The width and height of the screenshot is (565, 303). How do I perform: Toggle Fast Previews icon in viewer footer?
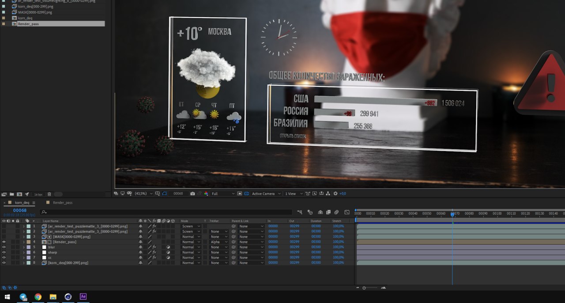click(314, 193)
